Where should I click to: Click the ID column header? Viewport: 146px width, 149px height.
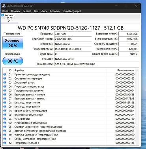coord(10,70)
